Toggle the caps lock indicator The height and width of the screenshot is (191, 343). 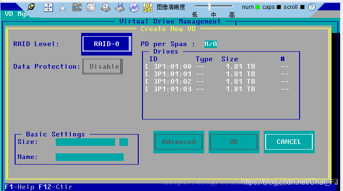coord(279,7)
